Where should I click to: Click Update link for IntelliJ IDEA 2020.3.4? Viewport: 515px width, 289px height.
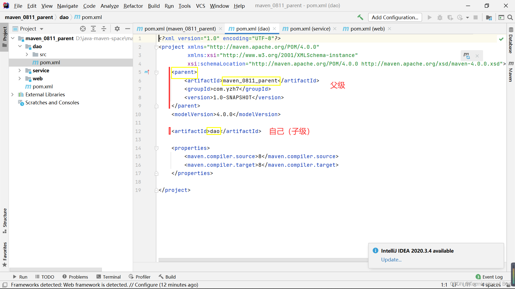point(391,259)
